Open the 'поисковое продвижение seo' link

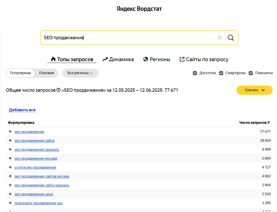39,203
